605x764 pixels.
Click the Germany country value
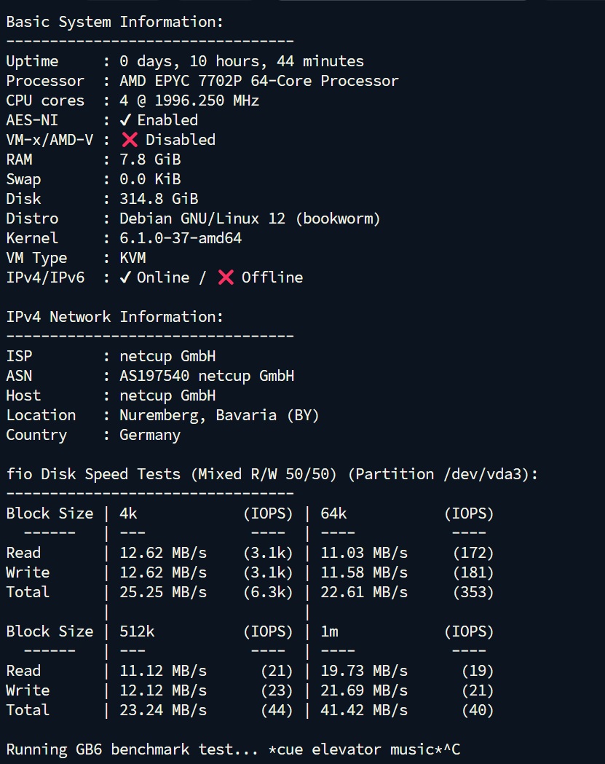point(150,435)
